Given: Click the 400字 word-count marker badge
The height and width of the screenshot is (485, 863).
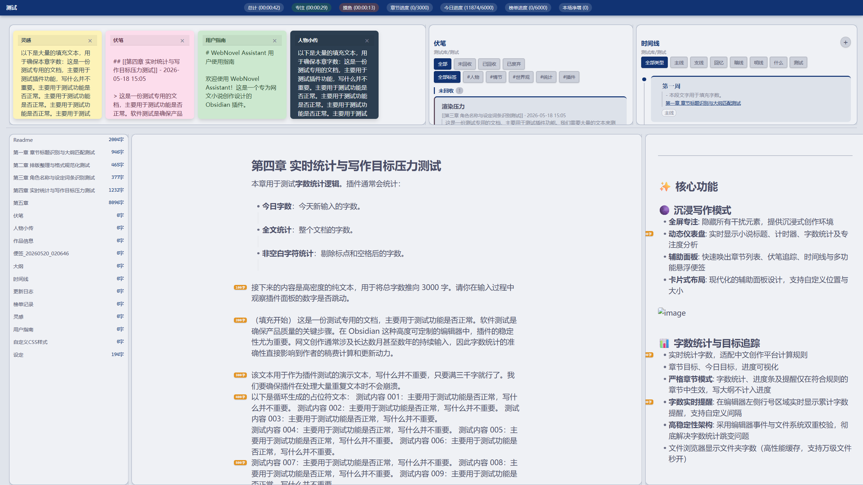Looking at the screenshot, I should pos(240,397).
